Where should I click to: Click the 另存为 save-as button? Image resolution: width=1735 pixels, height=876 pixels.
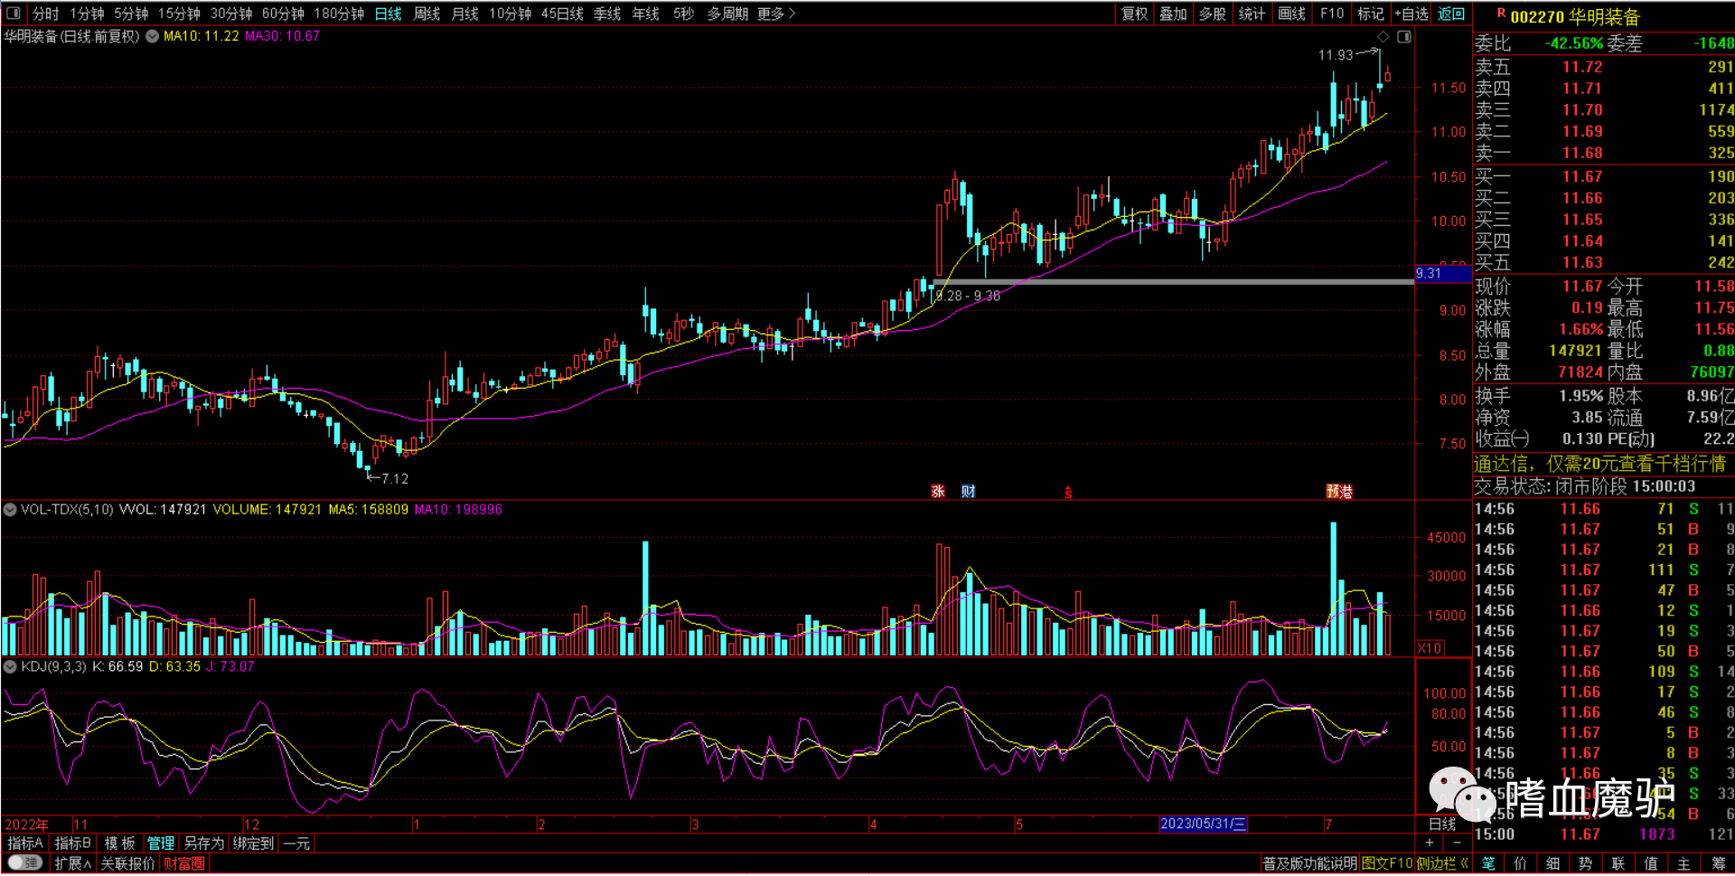point(204,843)
